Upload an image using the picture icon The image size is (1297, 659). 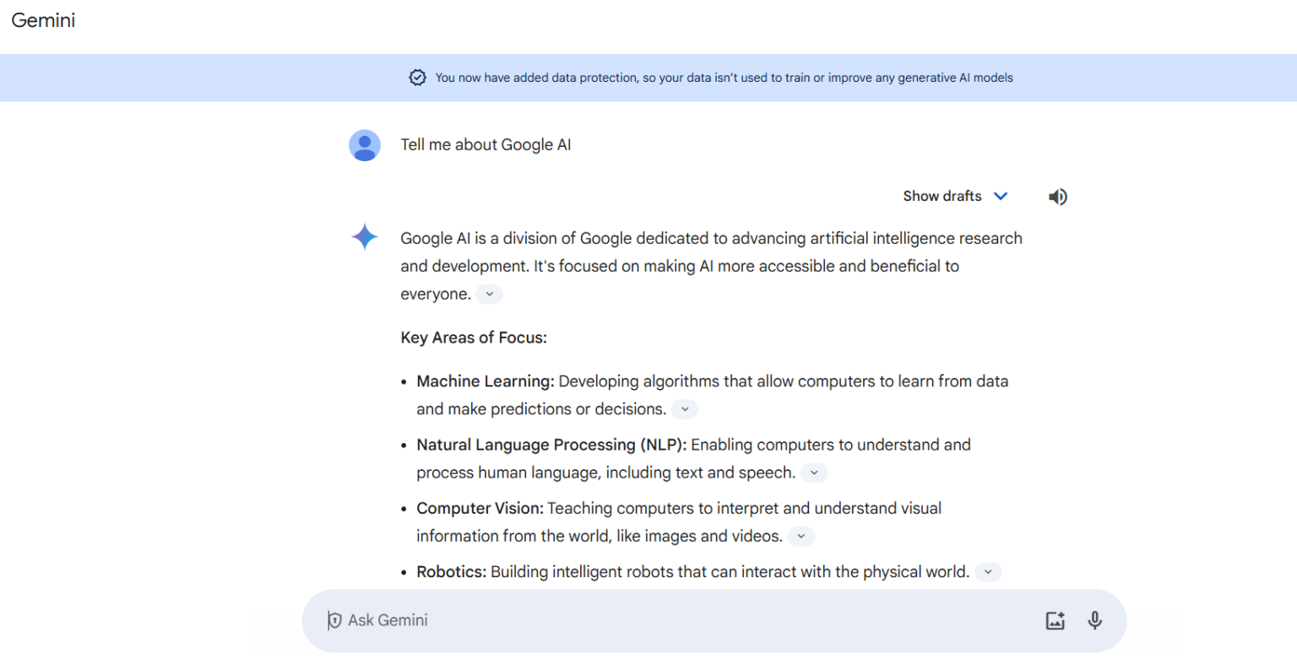pyautogui.click(x=1055, y=621)
